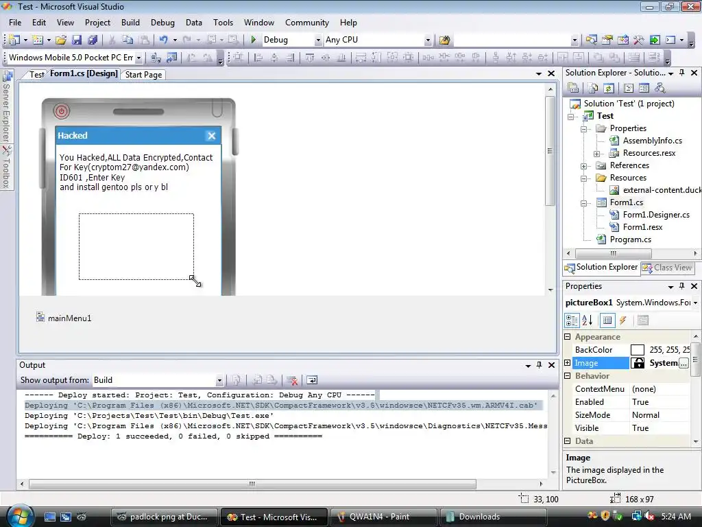
Task: Open the pictureBox1 object selector dropdown
Action: pos(695,303)
